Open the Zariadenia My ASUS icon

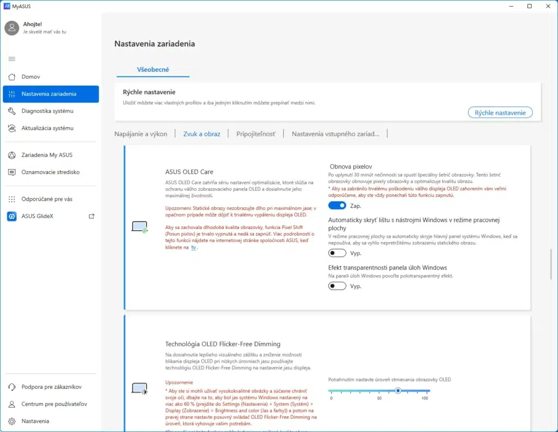click(x=12, y=155)
